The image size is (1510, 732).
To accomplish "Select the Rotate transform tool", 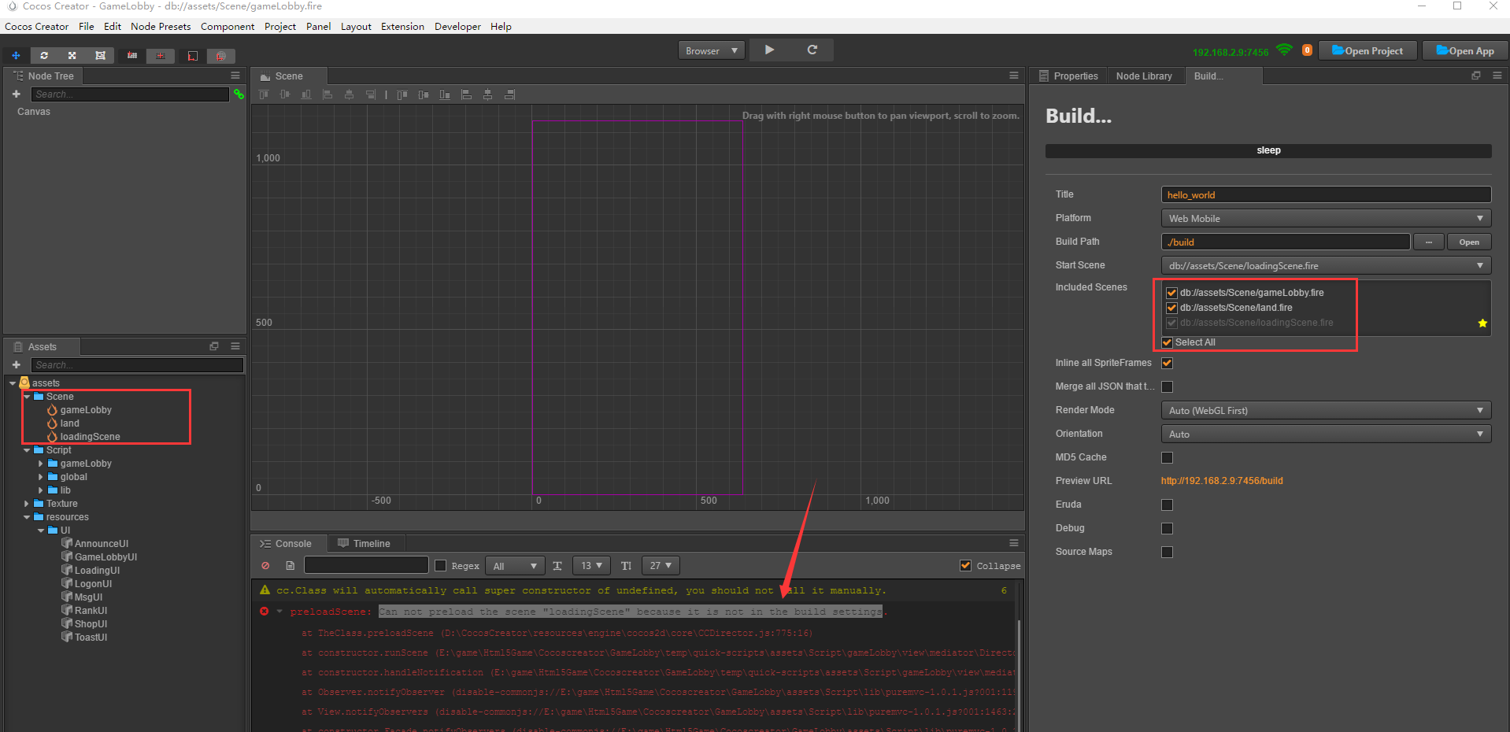I will tap(44, 56).
